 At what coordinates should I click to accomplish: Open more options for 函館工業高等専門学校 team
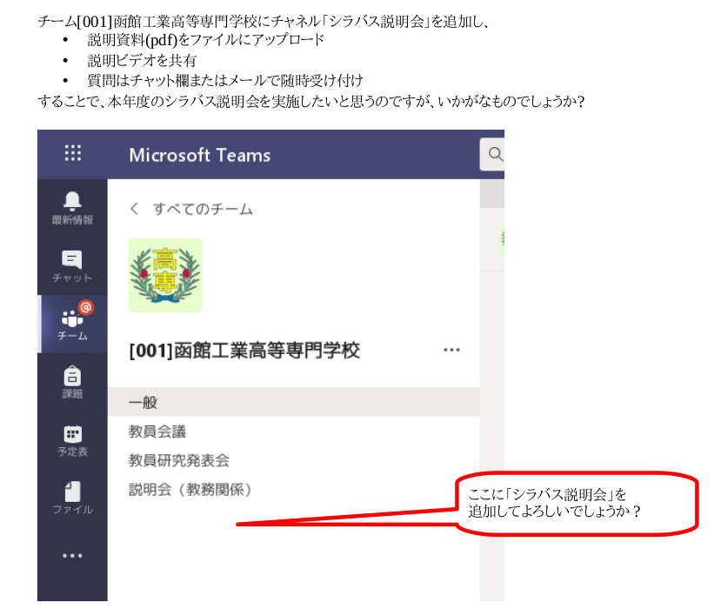[451, 350]
